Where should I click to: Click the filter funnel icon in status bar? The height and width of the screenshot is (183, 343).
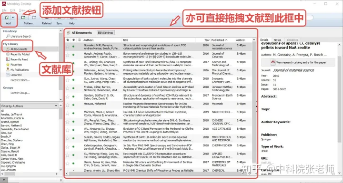[4, 180]
